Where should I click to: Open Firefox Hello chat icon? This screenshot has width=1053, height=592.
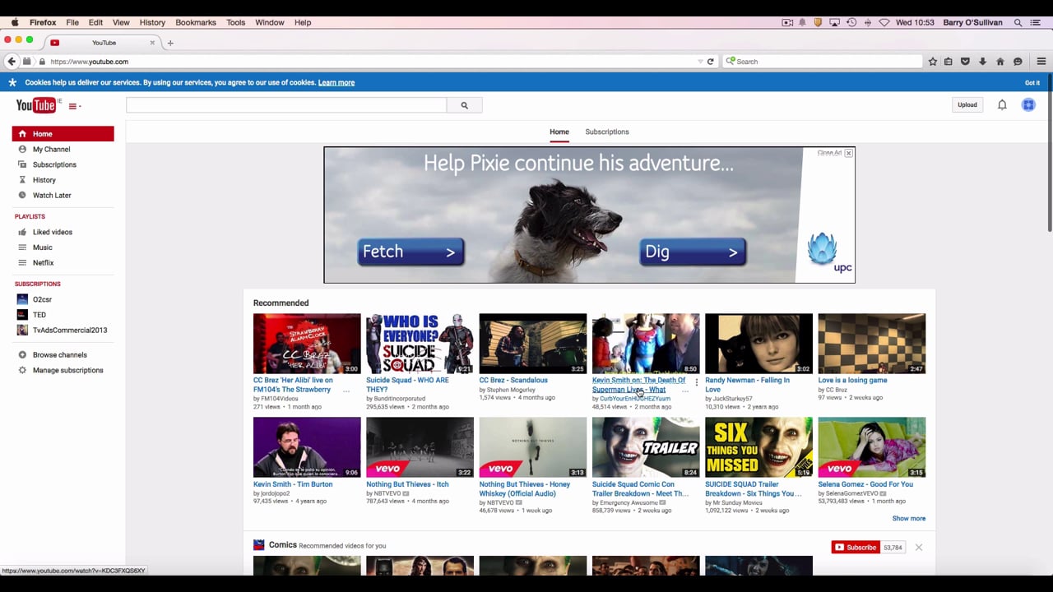(x=1018, y=62)
